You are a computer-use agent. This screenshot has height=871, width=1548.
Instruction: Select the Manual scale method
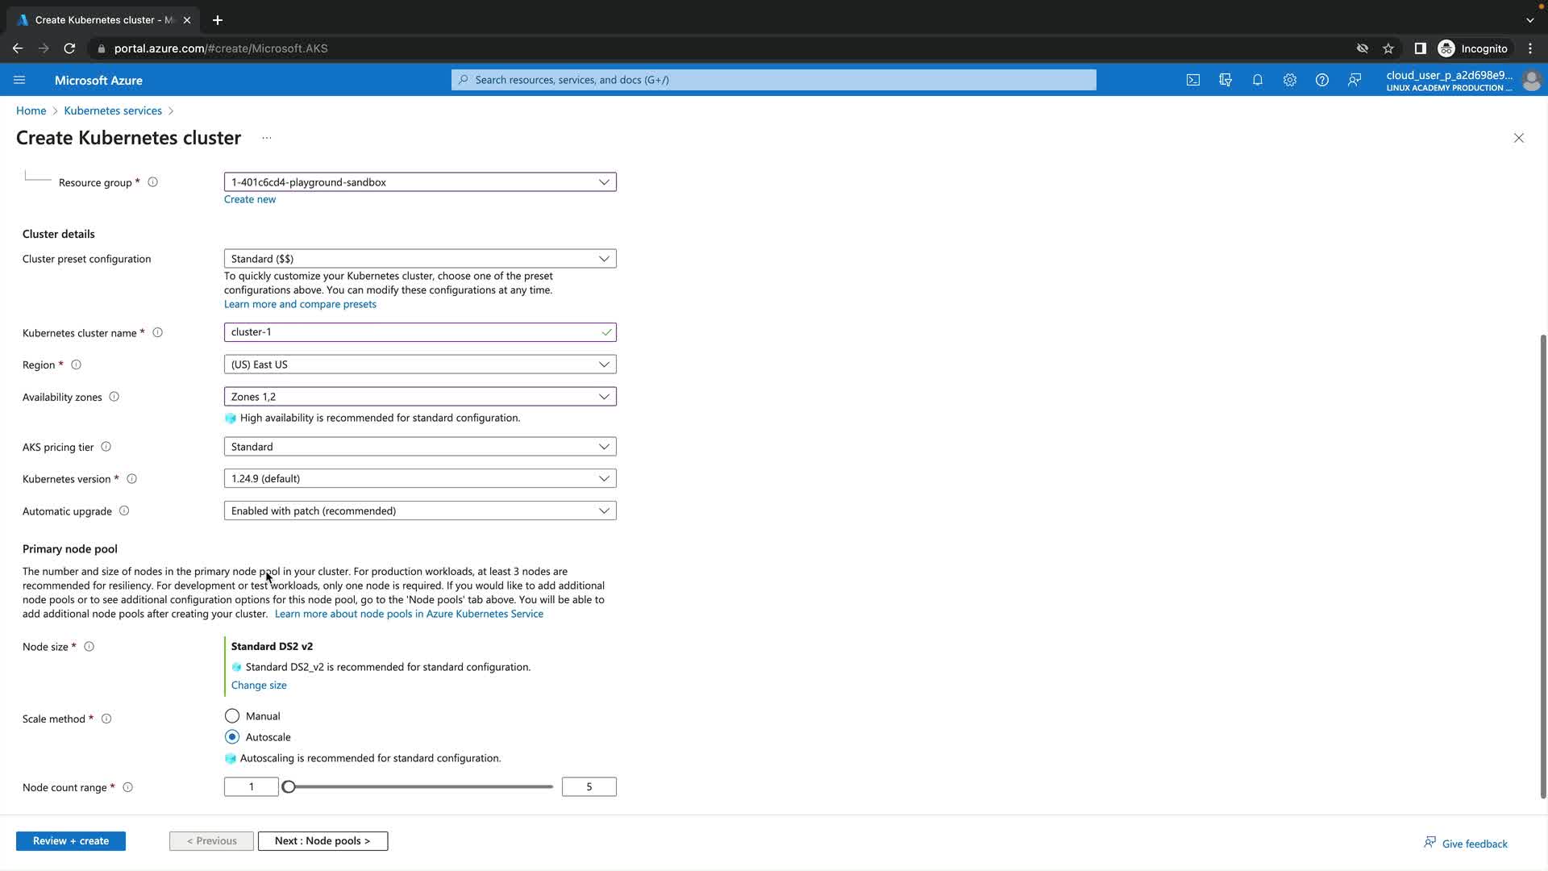pos(232,716)
